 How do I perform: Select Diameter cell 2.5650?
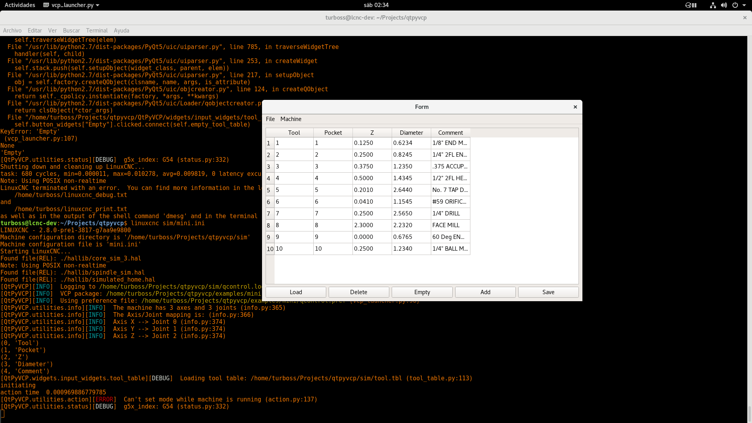(x=411, y=213)
